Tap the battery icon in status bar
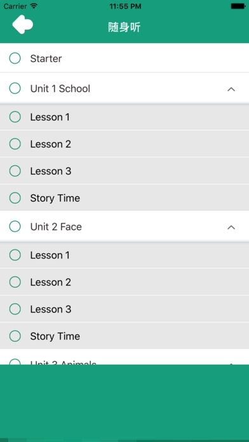 coord(238,6)
